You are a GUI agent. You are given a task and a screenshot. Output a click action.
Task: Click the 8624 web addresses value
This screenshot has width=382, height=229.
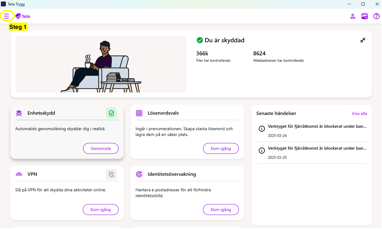[259, 54]
